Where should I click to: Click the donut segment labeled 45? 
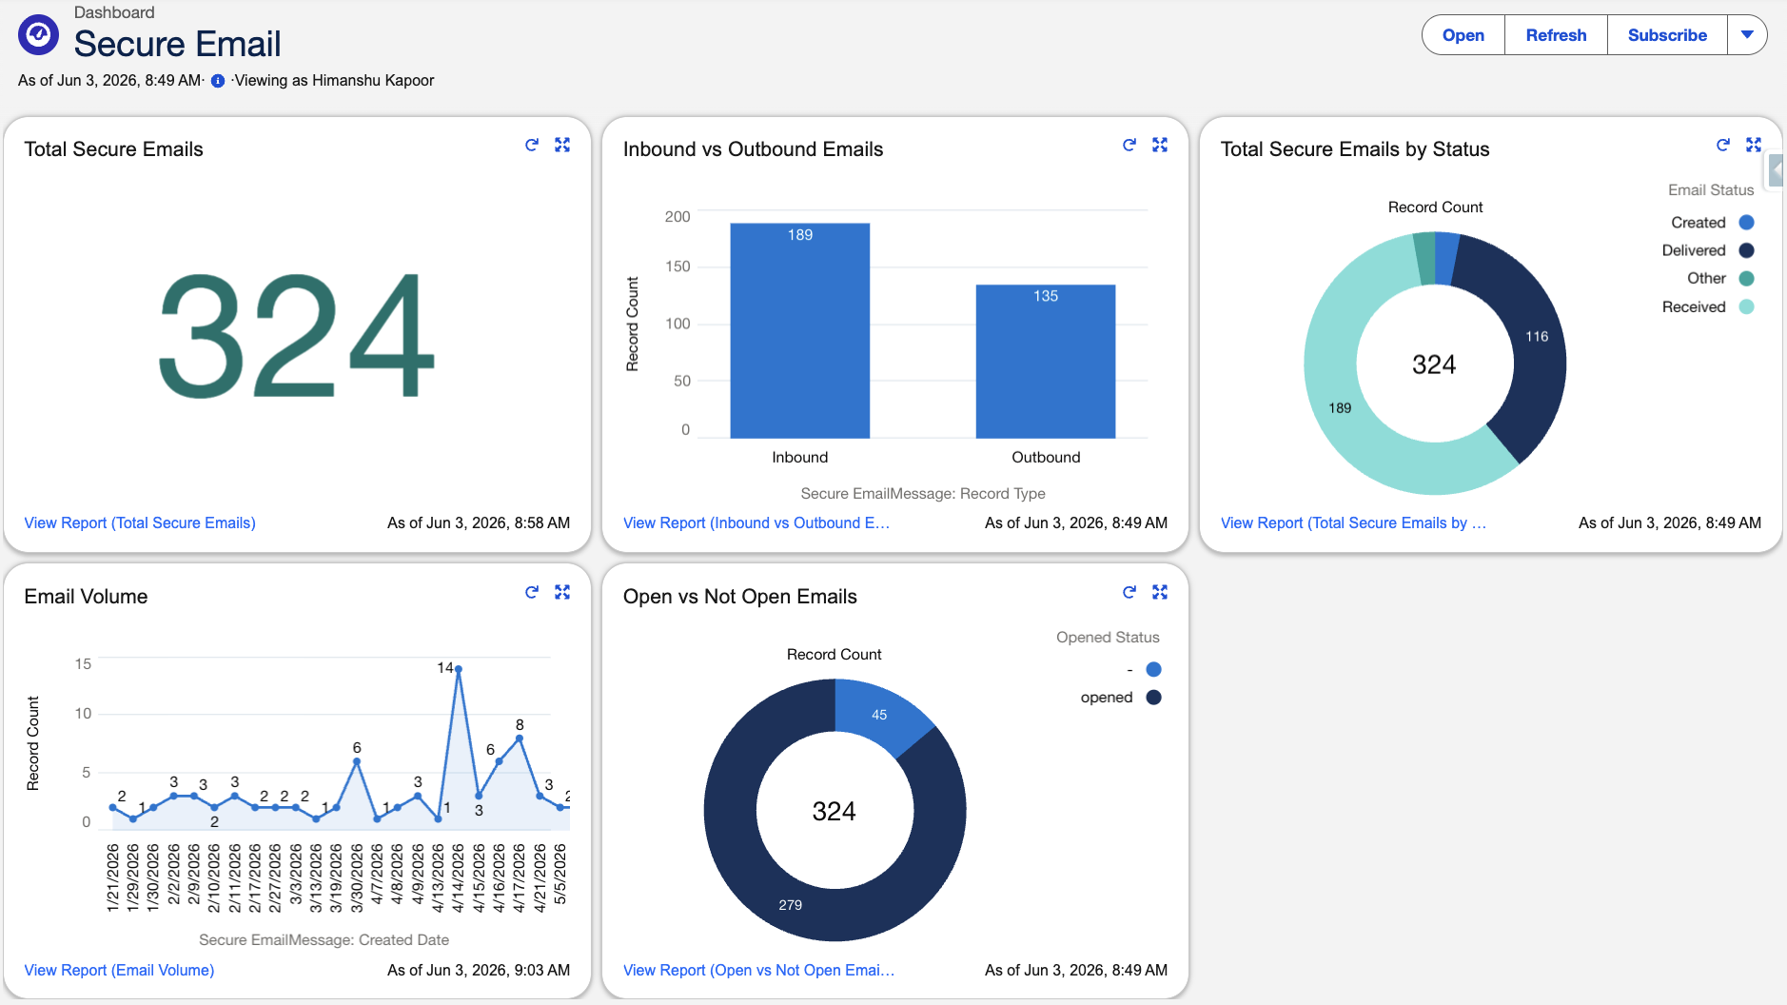880,714
